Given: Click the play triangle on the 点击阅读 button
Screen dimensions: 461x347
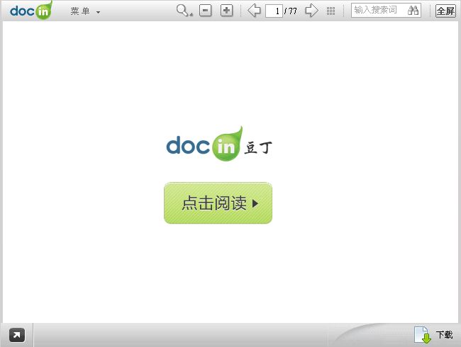Looking at the screenshot, I should [255, 203].
